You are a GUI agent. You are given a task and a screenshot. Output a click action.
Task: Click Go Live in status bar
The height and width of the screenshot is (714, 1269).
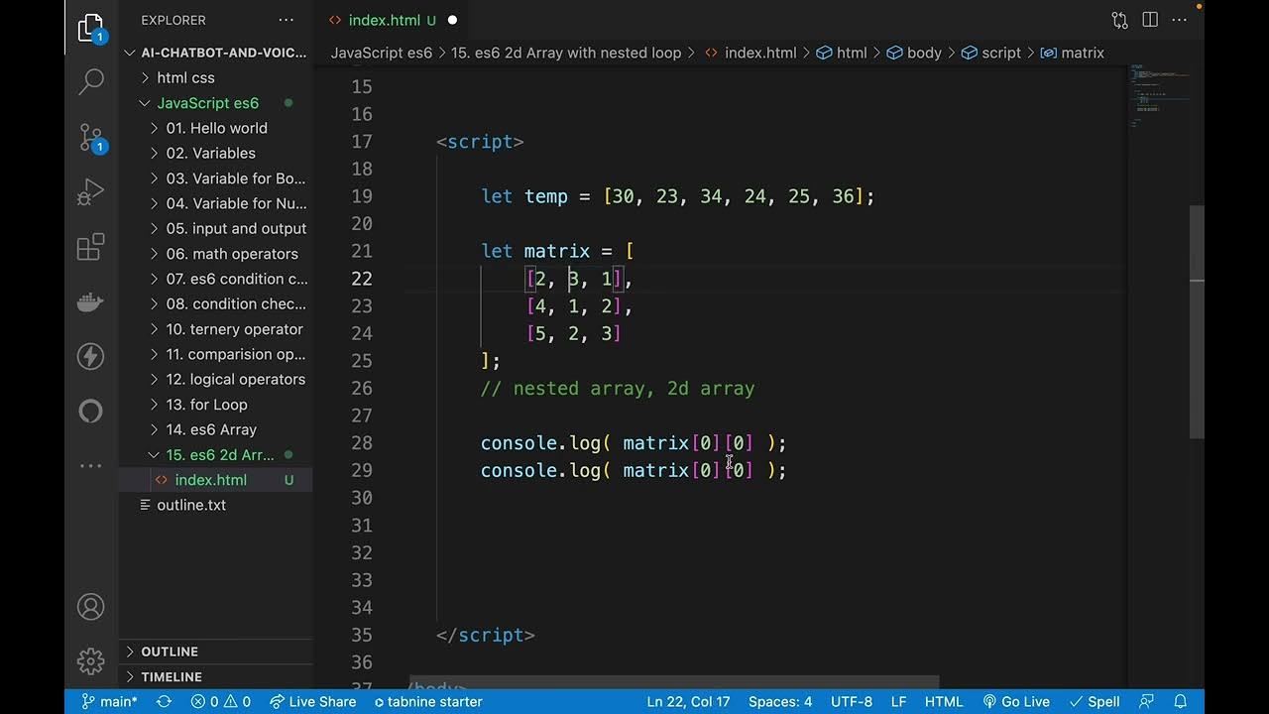click(1015, 701)
